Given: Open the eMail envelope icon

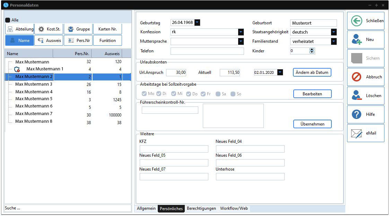Looking at the screenshot, I should point(356,133).
